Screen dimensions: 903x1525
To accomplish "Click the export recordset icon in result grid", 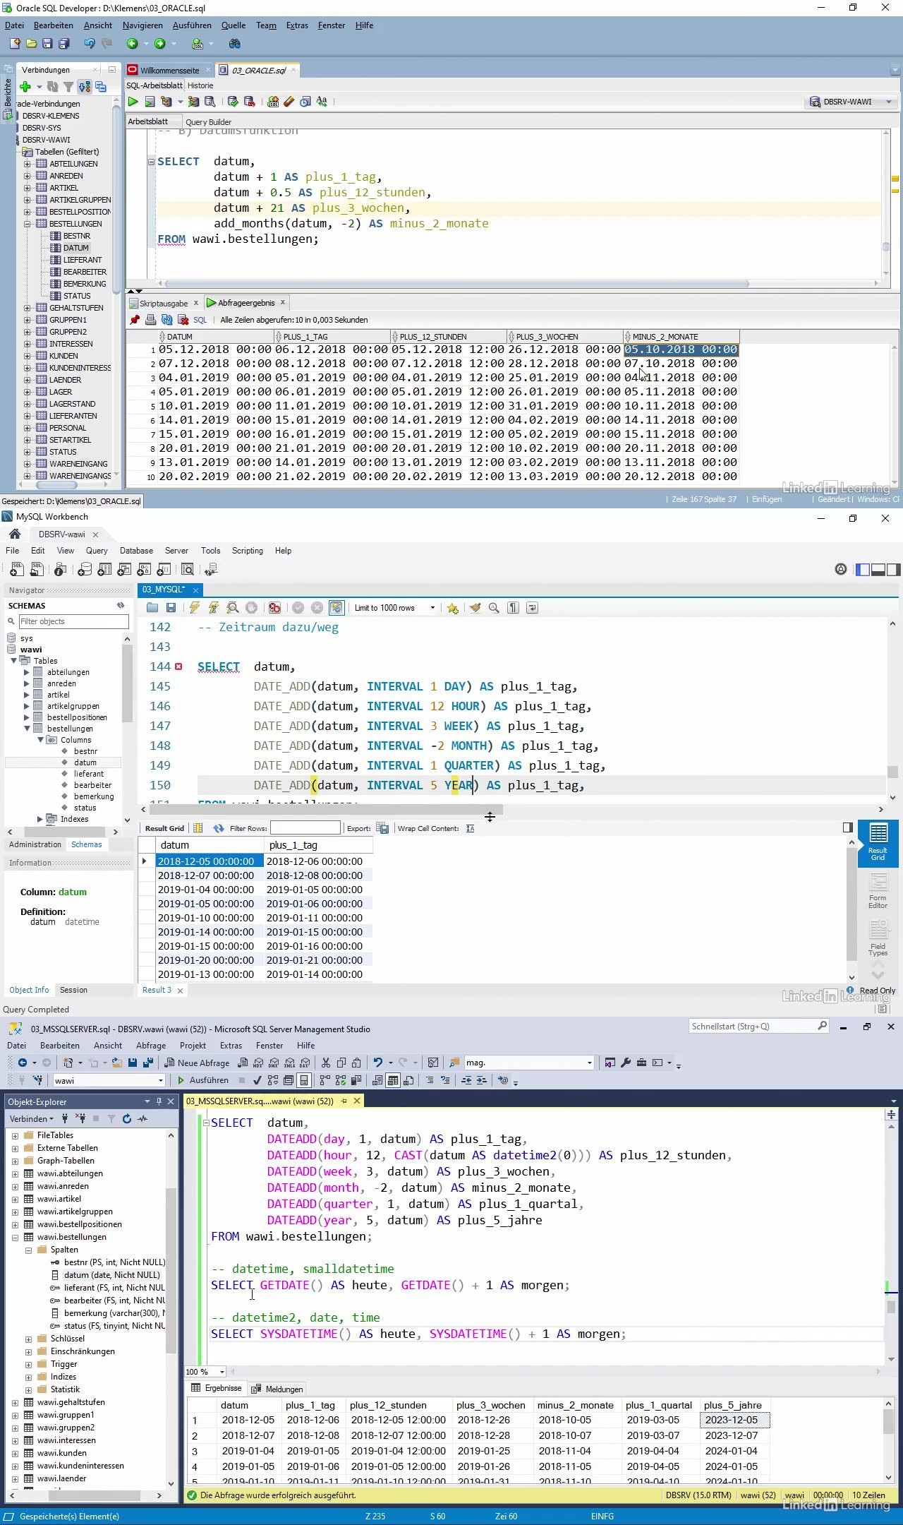I will (382, 828).
